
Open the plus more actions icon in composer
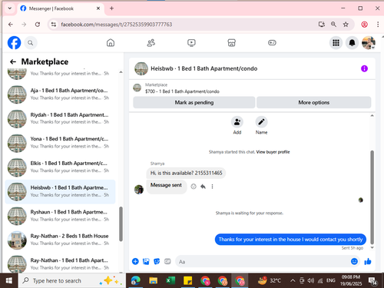pyautogui.click(x=135, y=261)
